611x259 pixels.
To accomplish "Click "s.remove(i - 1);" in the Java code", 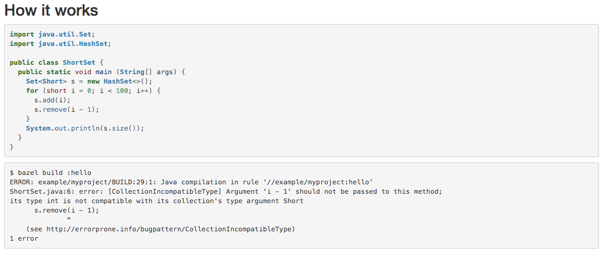I will (x=66, y=110).
